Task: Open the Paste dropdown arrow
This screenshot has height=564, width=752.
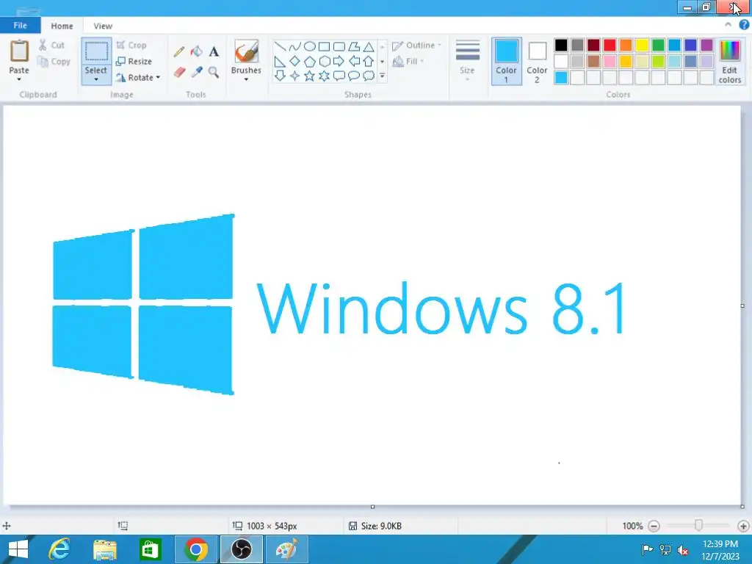Action: [19, 79]
